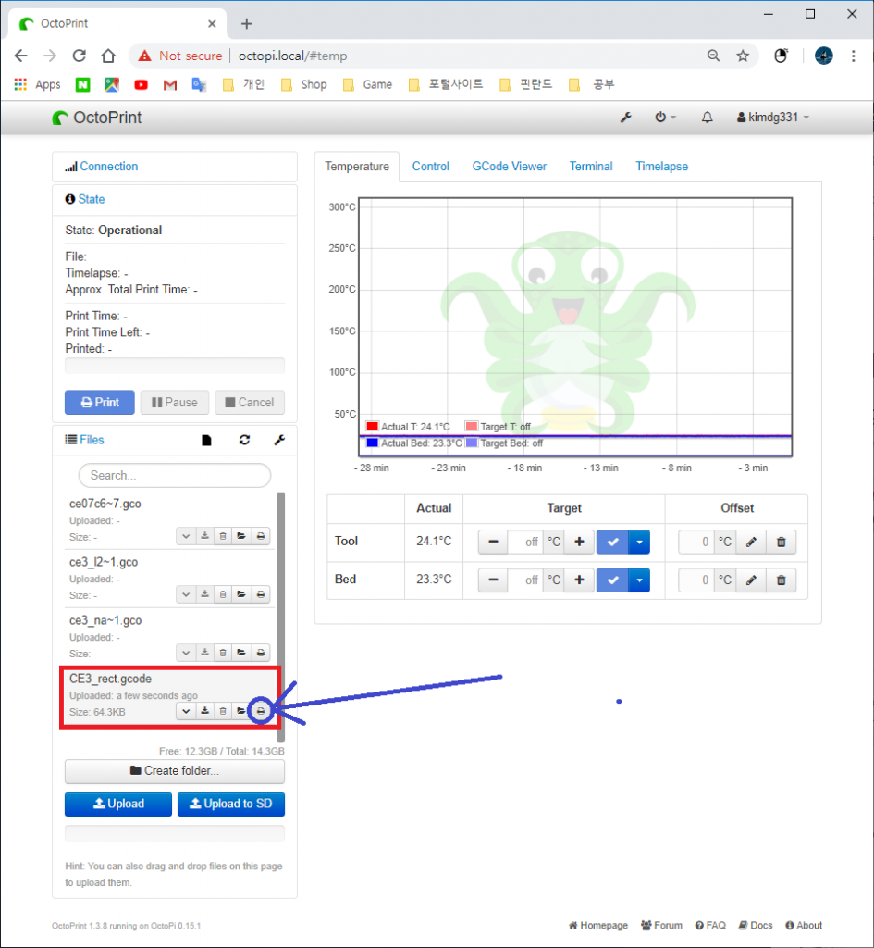The width and height of the screenshot is (874, 948).
Task: Bookmark this page with star
Action: pos(743,56)
